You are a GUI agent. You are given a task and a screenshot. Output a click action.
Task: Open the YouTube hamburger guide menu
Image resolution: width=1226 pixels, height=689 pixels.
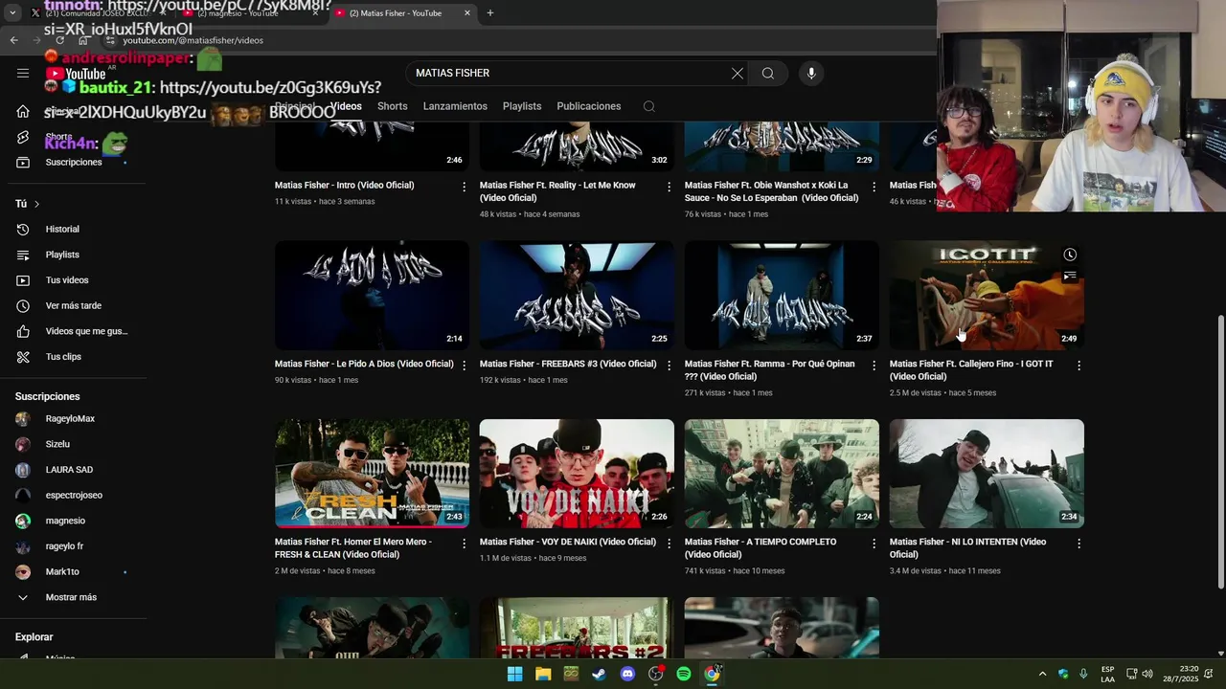[23, 73]
